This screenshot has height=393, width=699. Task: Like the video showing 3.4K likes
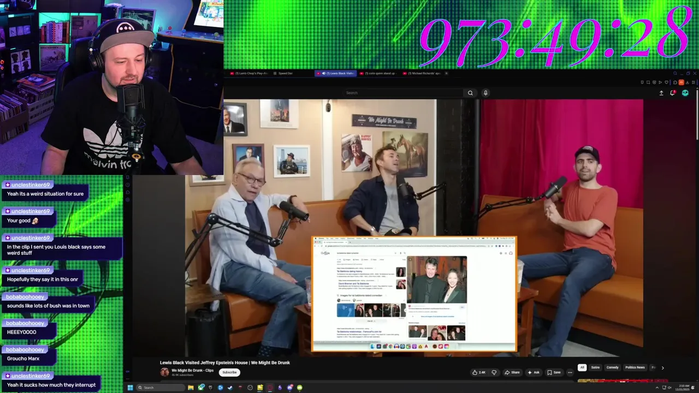[479, 372]
